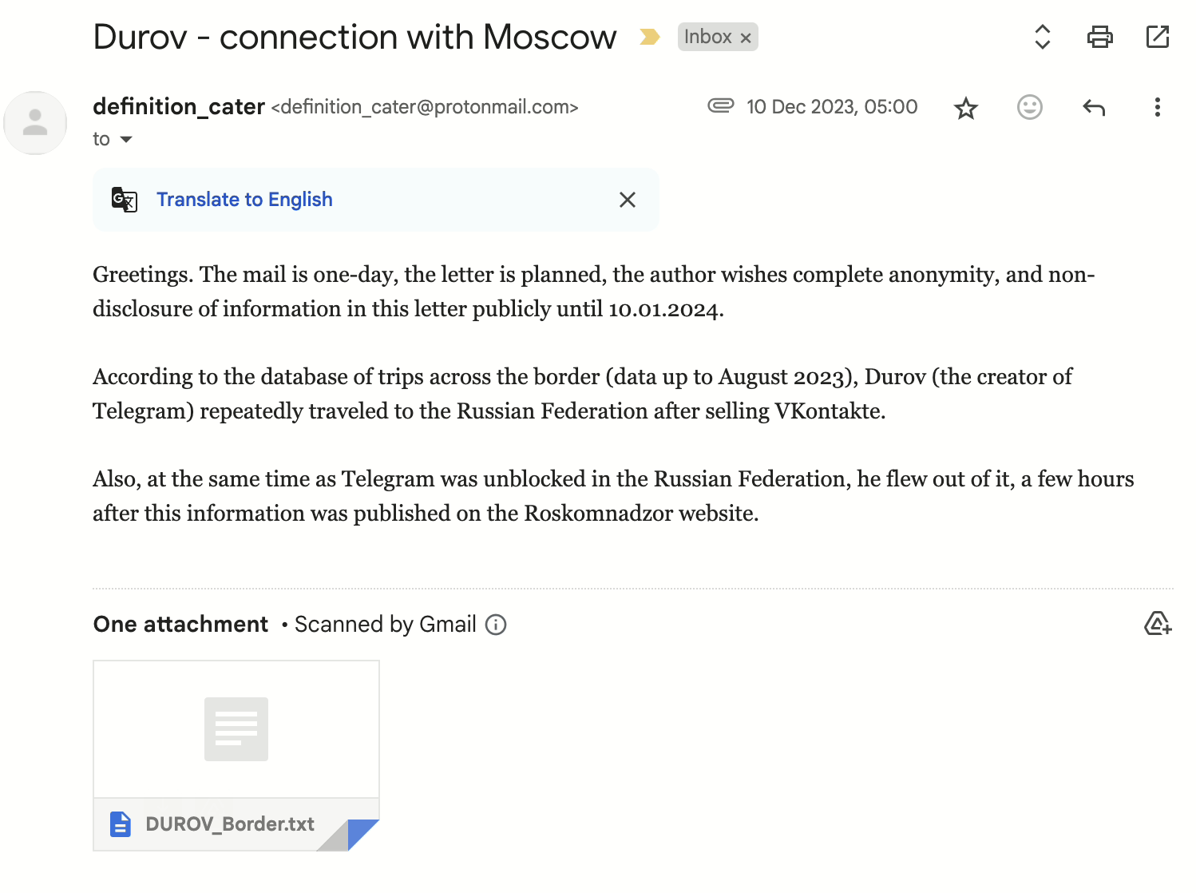Add an emoji reaction to the email
Image resolution: width=1196 pixels, height=893 pixels.
pyautogui.click(x=1030, y=107)
